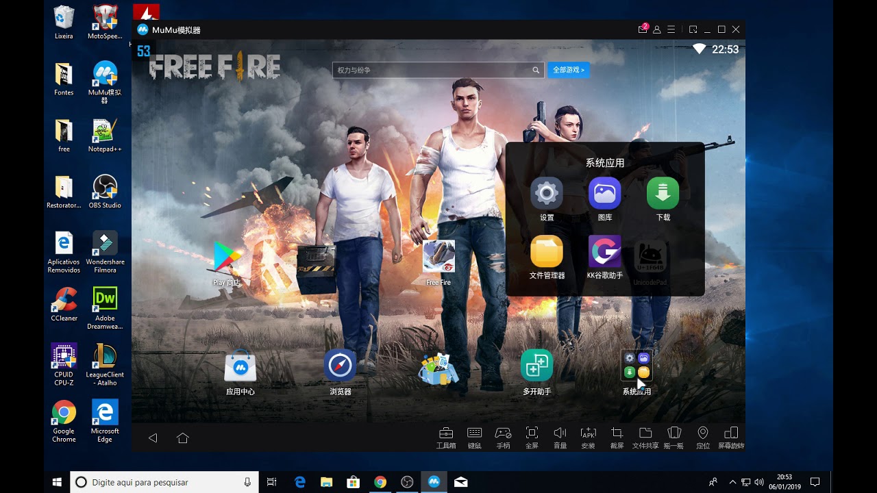Viewport: 877px width, 493px height.
Task: Open the 图库 gallery app
Action: [605, 199]
